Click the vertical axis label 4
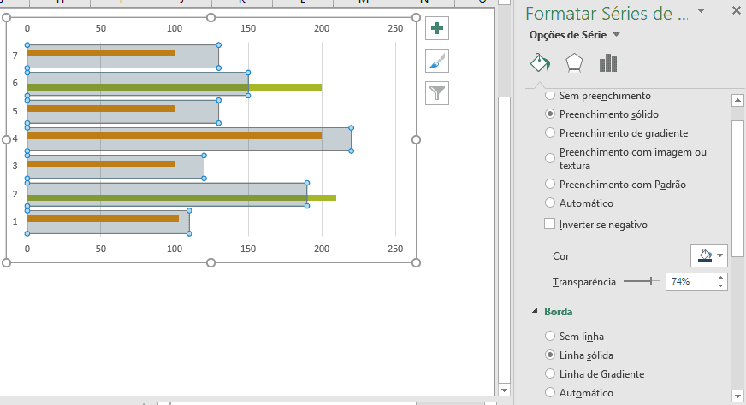746x405 pixels. click(x=15, y=138)
